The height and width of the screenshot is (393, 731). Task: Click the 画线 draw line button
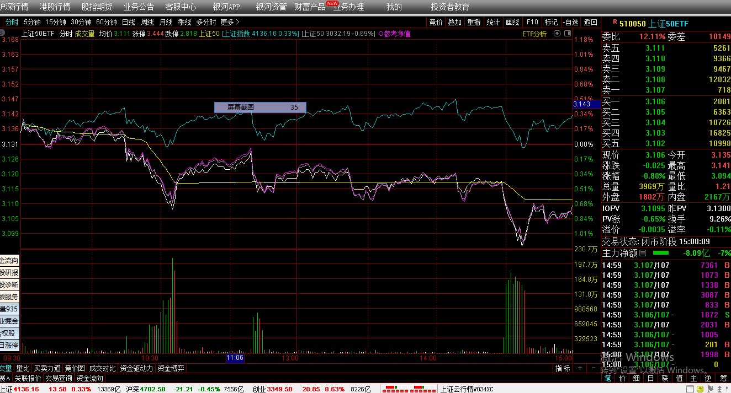tap(513, 22)
